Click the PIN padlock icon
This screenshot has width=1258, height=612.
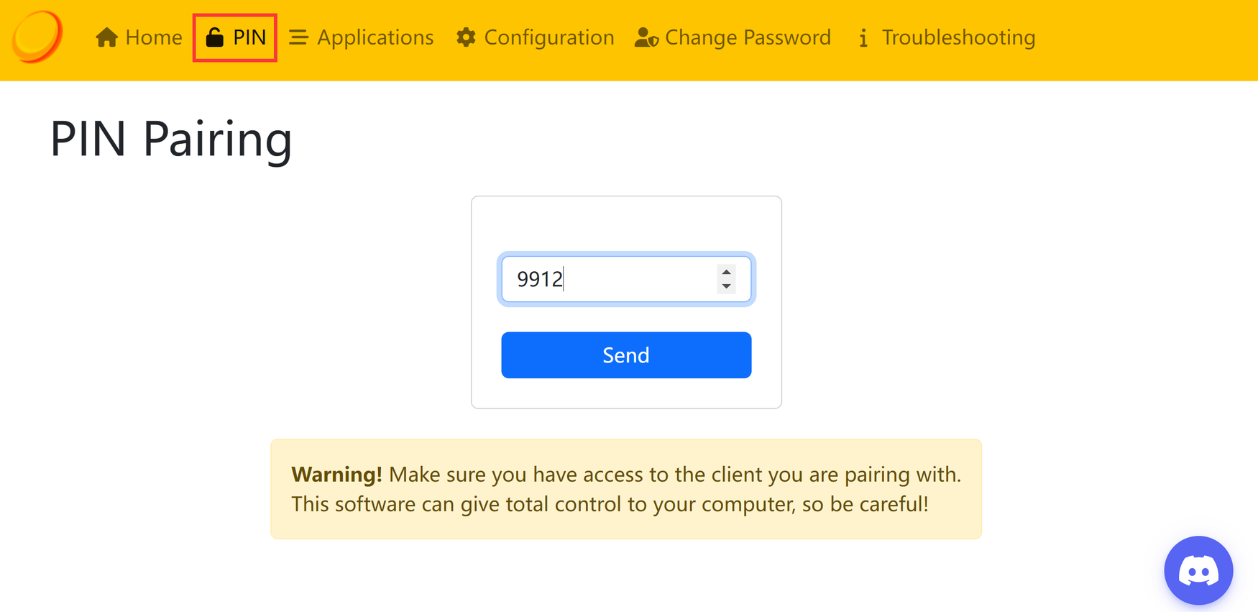[214, 37]
